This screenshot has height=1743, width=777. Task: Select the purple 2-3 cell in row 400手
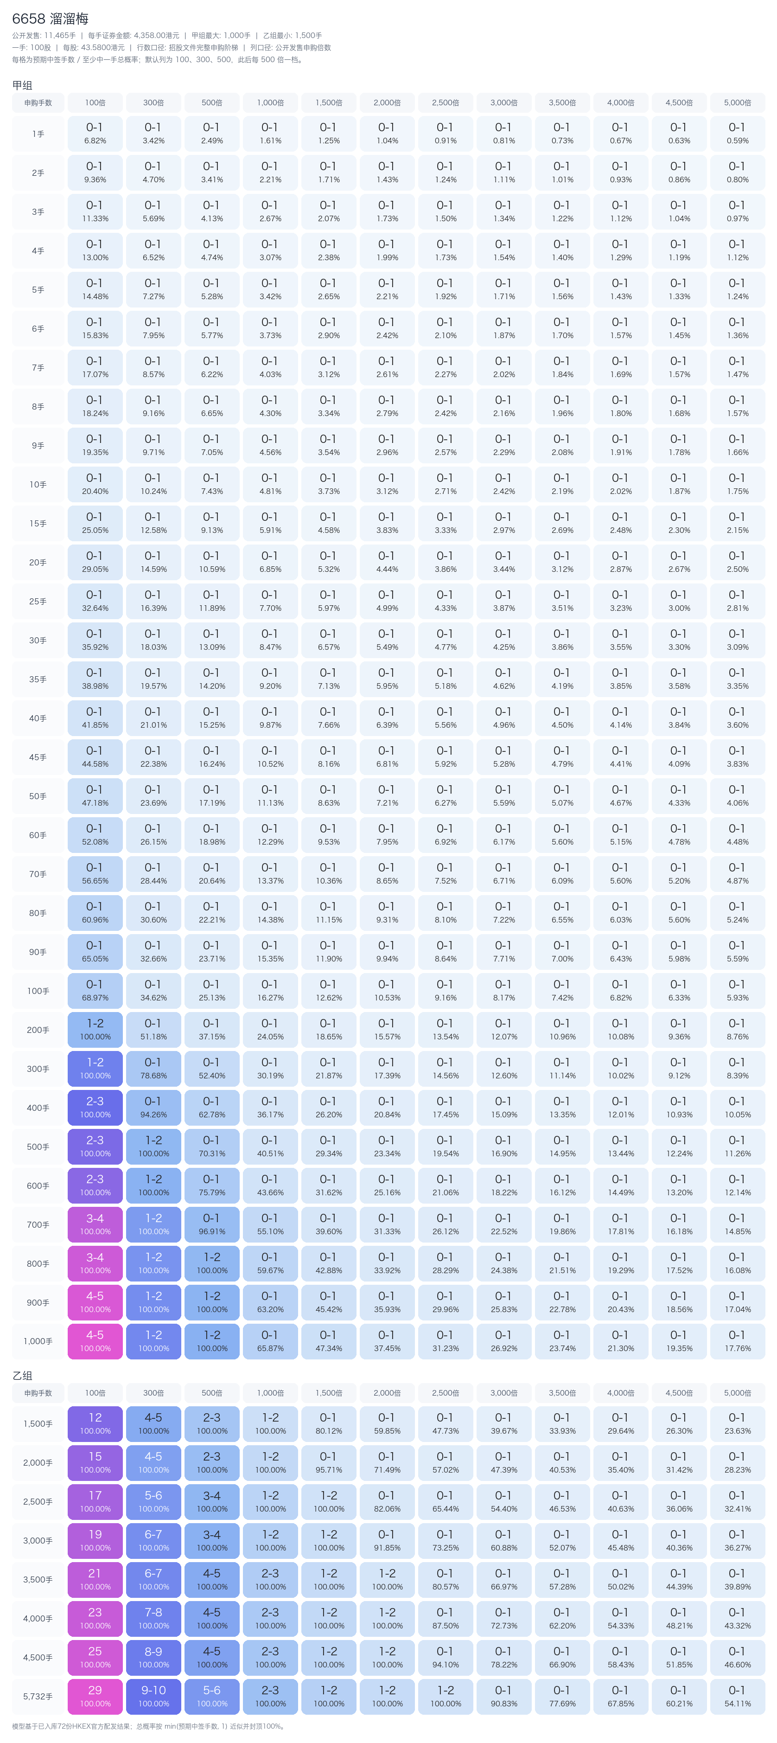pos(95,1108)
